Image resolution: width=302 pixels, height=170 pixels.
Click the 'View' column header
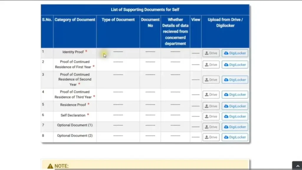point(196,20)
